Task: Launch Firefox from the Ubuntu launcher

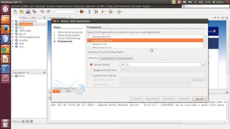Action: [x=5, y=29]
